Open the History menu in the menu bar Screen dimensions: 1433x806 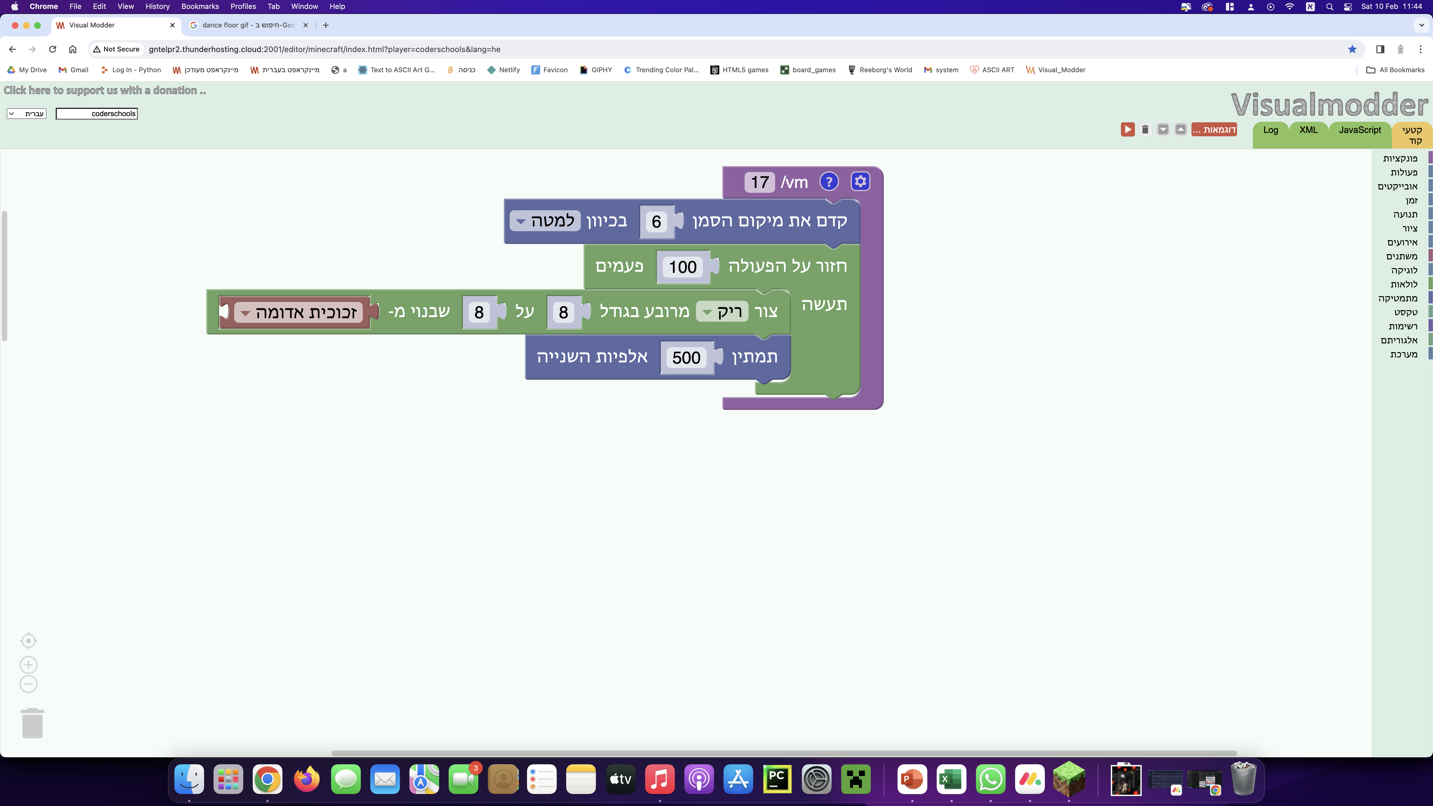pyautogui.click(x=157, y=7)
